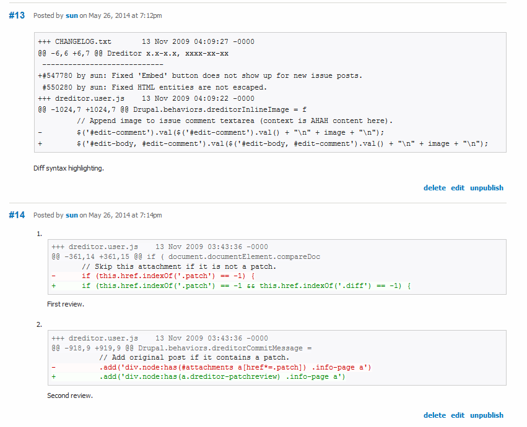527x427 pixels.
Task: Edit comment #14
Action: tap(458, 415)
